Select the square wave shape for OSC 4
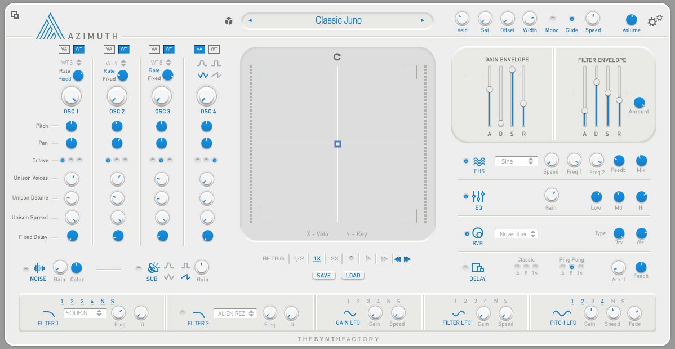The width and height of the screenshot is (675, 349). [216, 63]
